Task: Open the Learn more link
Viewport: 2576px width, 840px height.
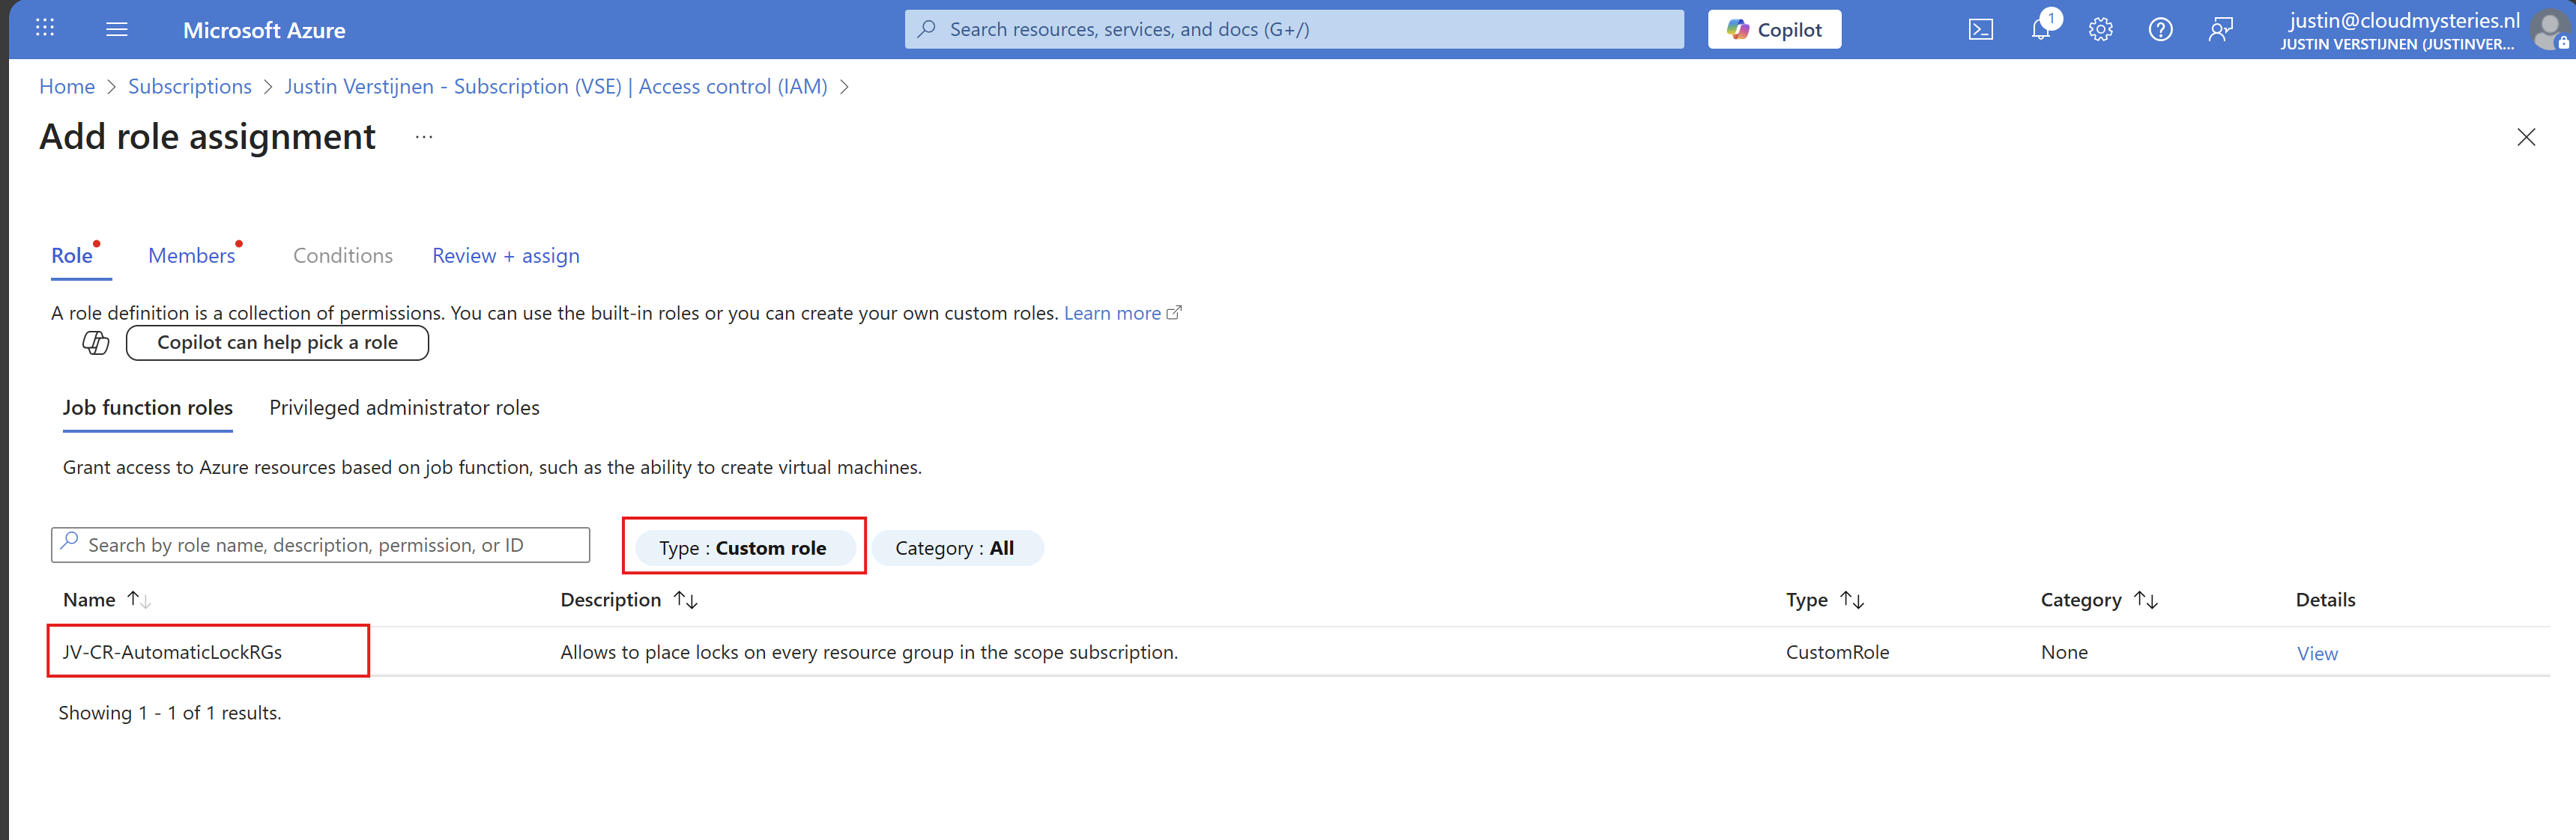Action: coord(1112,313)
